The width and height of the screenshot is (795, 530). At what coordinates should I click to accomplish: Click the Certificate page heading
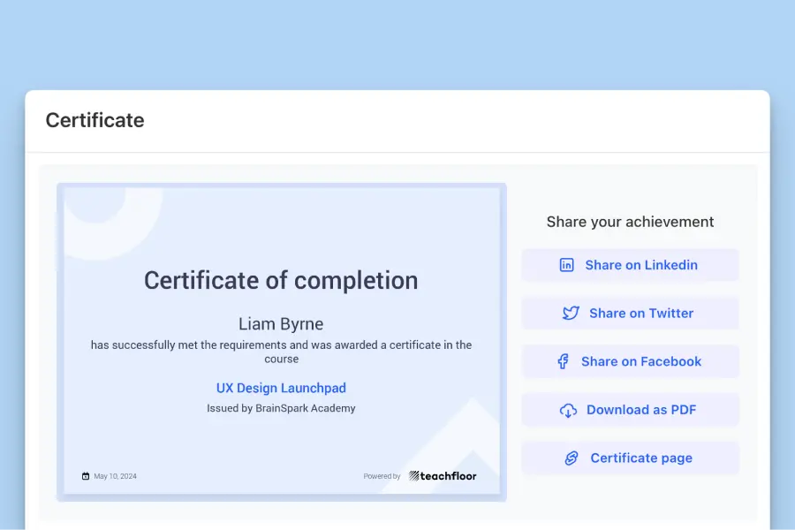[95, 120]
